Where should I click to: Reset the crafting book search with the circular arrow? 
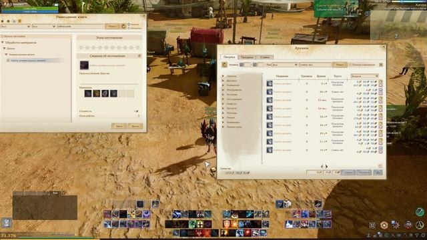[123, 27]
